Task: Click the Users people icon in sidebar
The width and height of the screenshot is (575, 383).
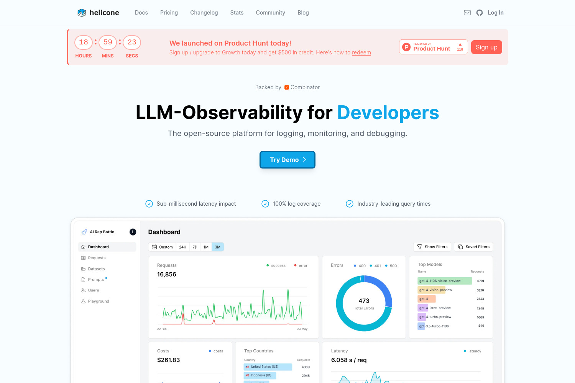Action: 83,290
